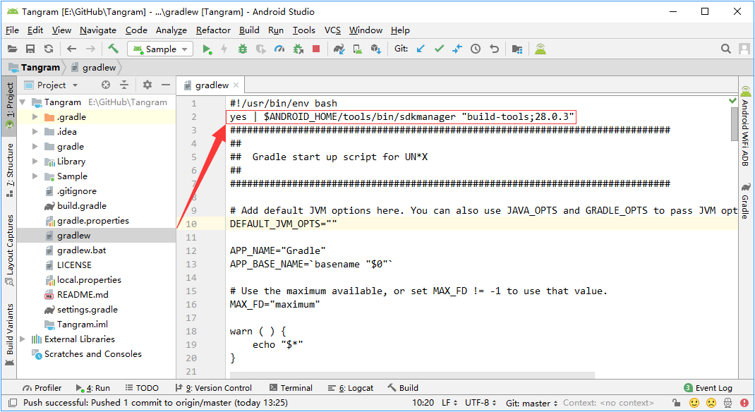
Task: Select build.gradle in project tree
Action: [x=81, y=205]
